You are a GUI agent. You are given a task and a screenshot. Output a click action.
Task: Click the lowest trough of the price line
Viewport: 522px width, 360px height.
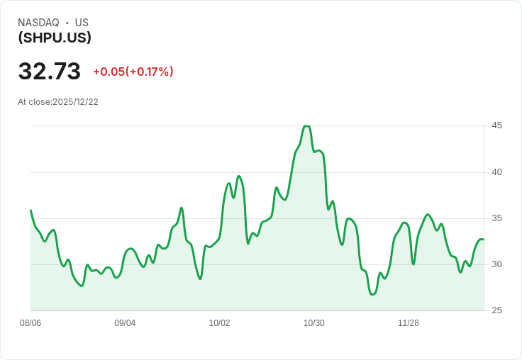point(372,294)
